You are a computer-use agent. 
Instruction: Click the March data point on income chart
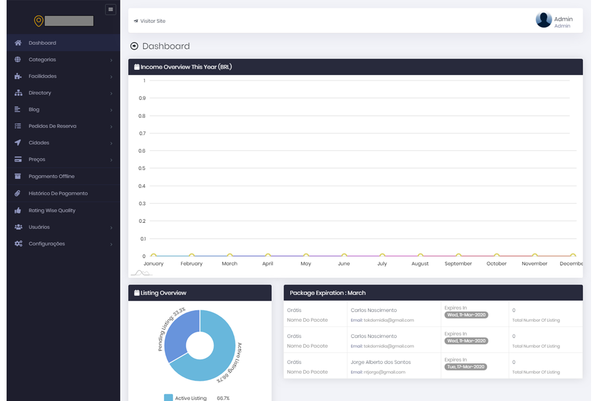(230, 255)
